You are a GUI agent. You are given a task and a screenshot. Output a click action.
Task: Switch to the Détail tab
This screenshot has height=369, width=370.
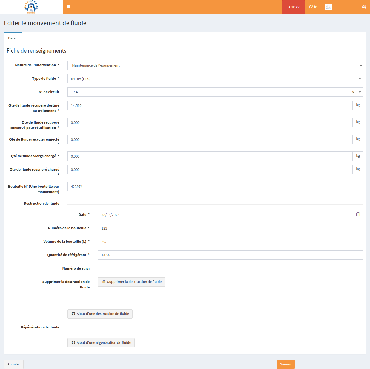tap(13, 38)
